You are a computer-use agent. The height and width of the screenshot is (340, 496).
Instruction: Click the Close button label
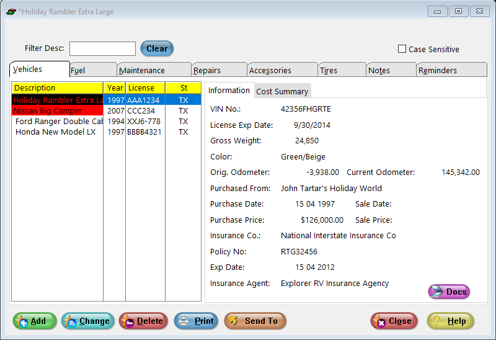pos(400,321)
